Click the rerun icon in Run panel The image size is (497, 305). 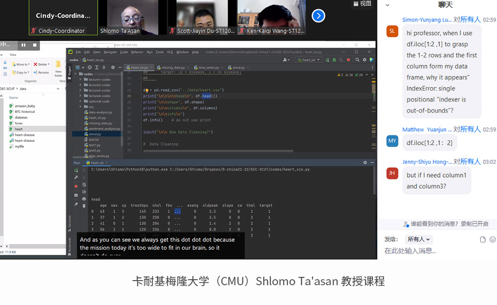(x=76, y=170)
